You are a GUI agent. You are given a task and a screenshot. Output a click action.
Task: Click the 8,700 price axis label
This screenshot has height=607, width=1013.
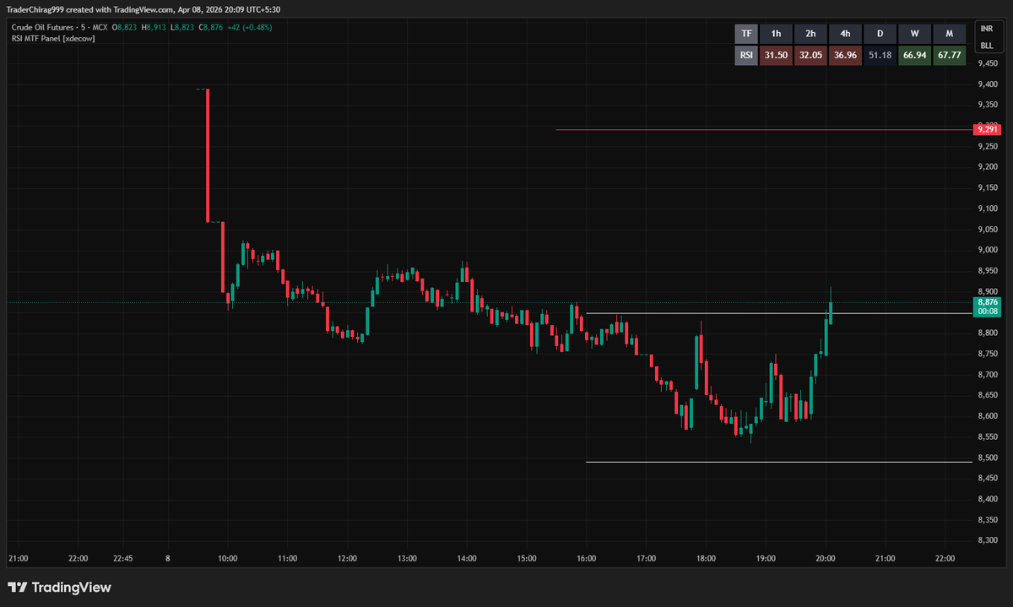[988, 375]
